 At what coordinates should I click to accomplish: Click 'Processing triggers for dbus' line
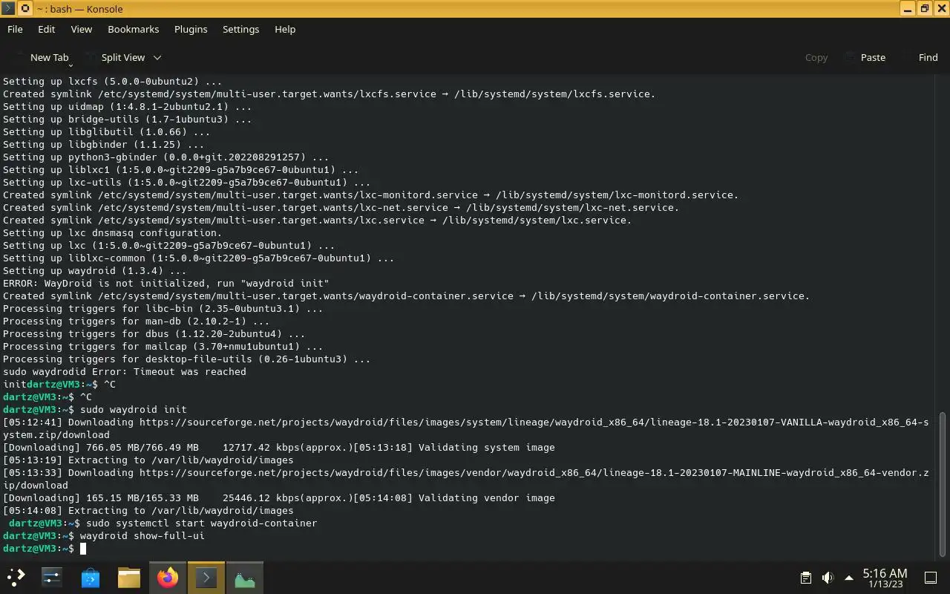point(154,333)
